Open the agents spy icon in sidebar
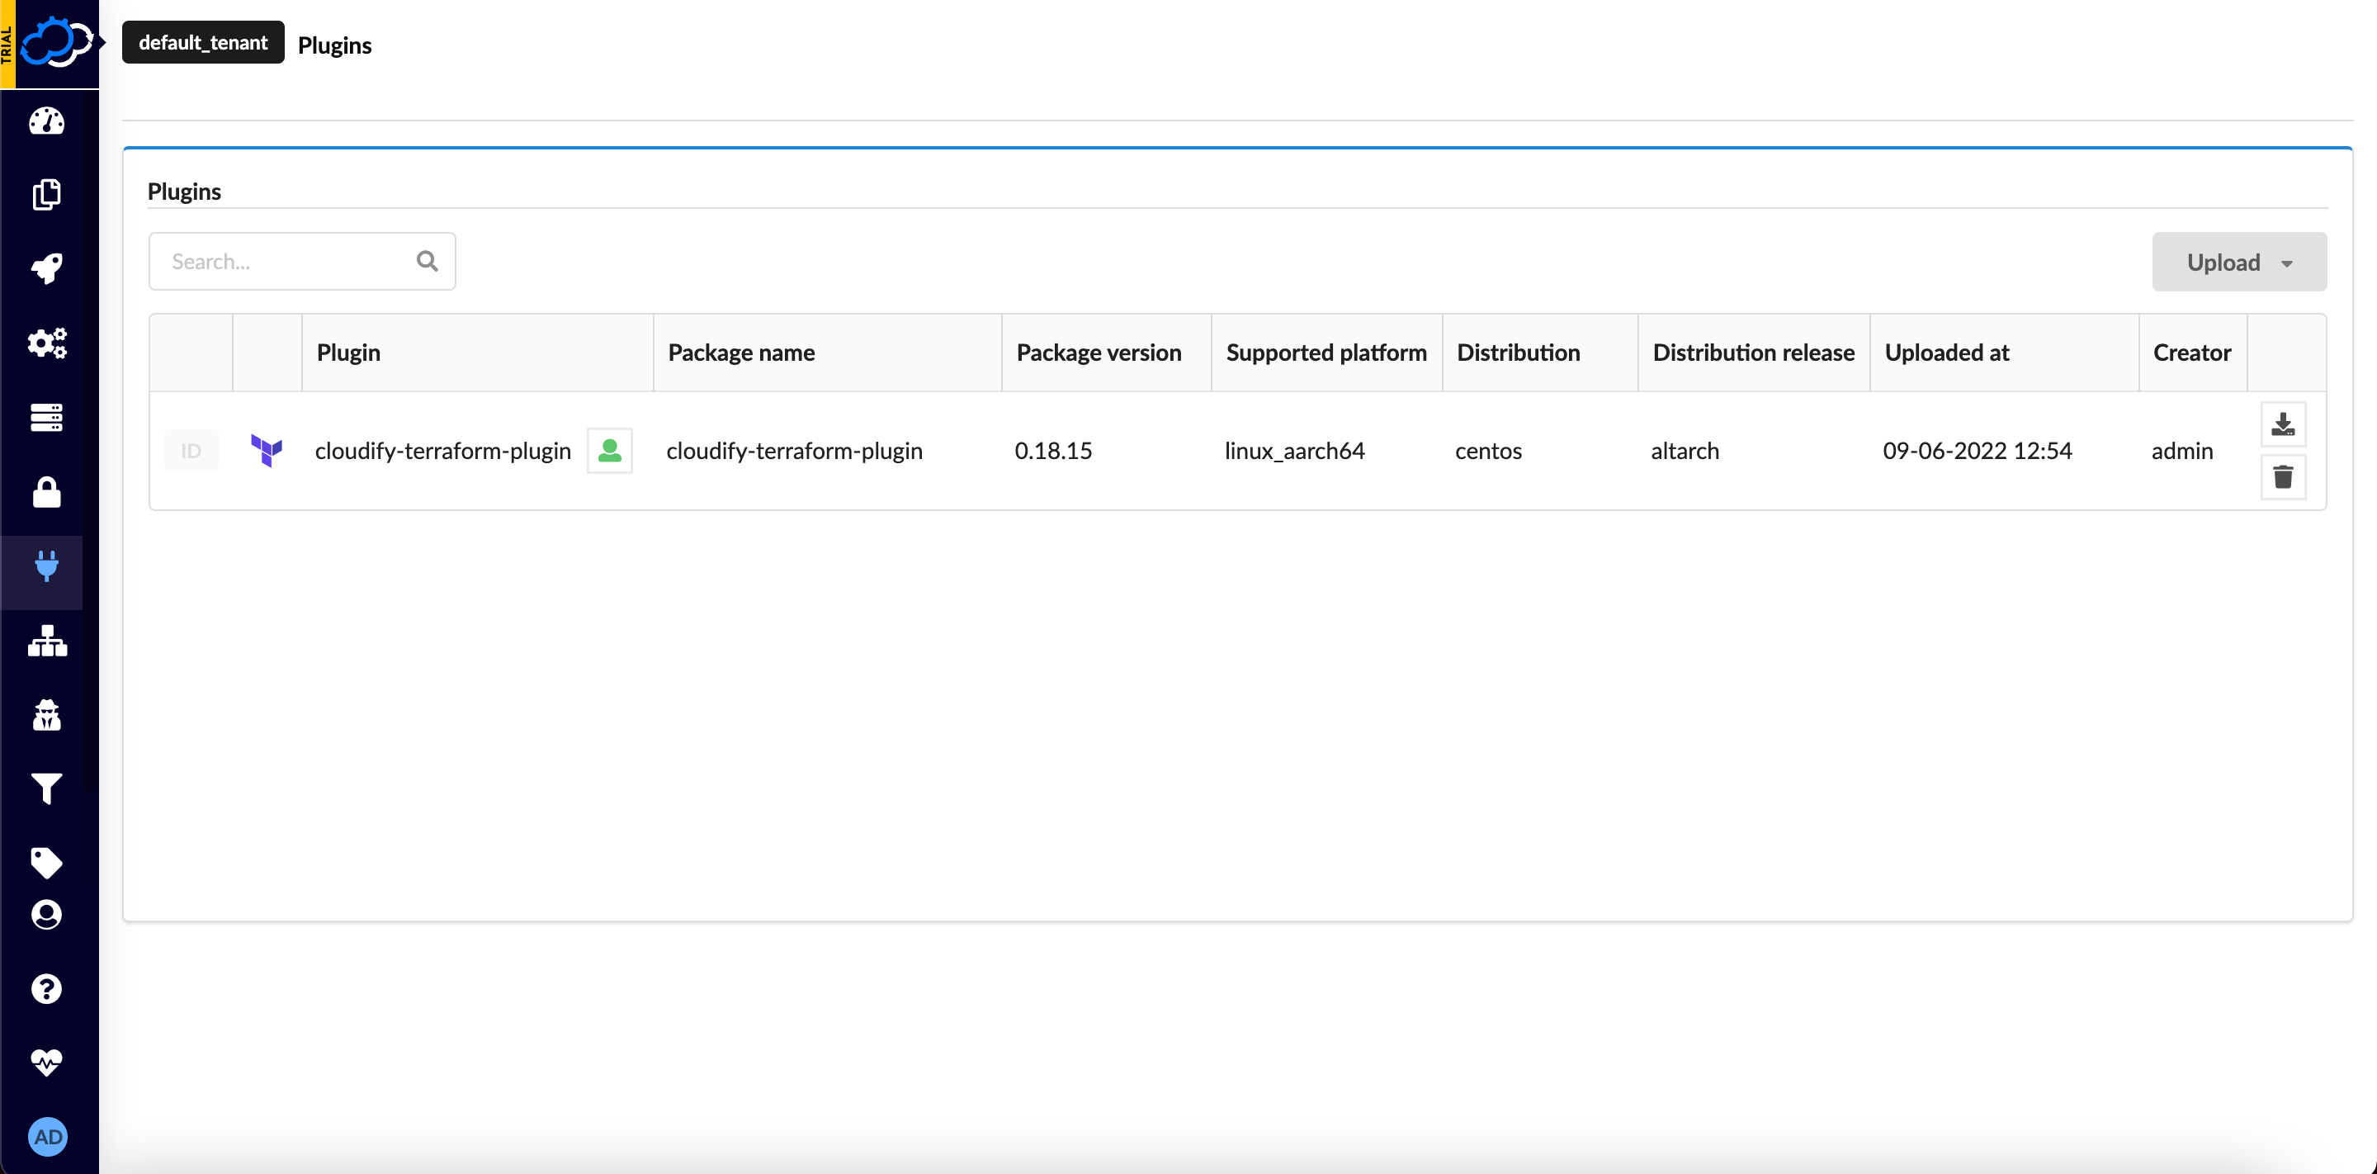The image size is (2377, 1174). 46,714
